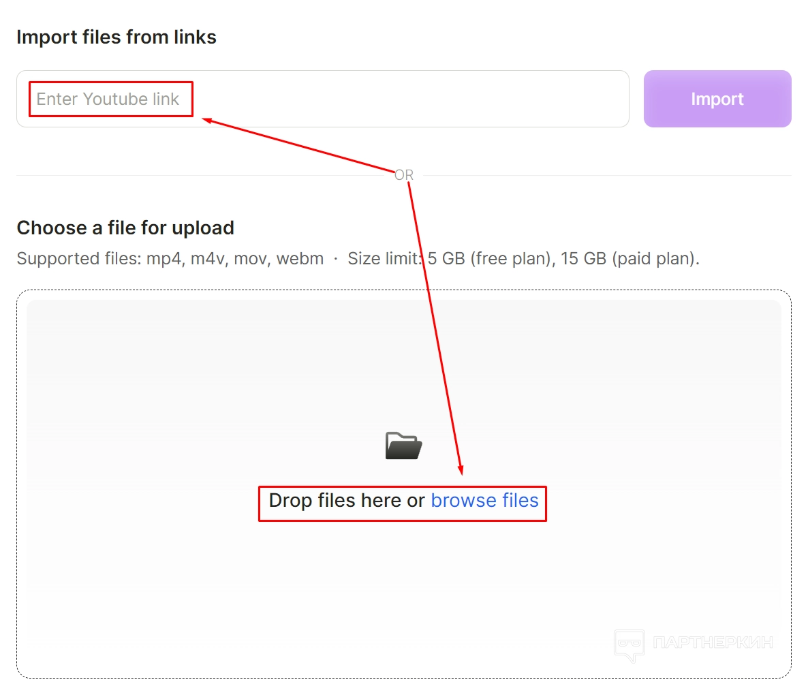Click the Партнеркин watermark mask logo
The height and width of the screenshot is (699, 808).
click(629, 644)
